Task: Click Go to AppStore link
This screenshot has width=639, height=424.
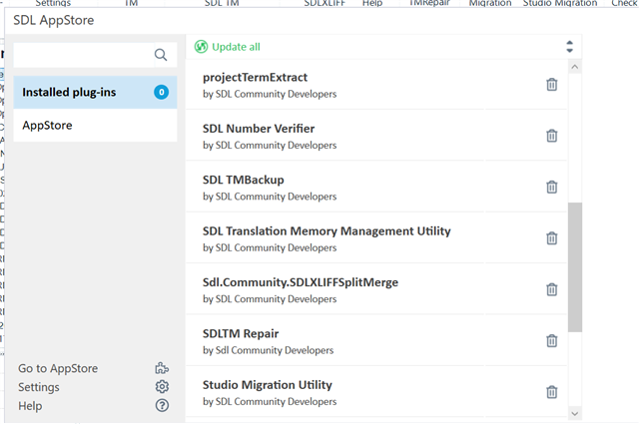Action: (x=58, y=368)
